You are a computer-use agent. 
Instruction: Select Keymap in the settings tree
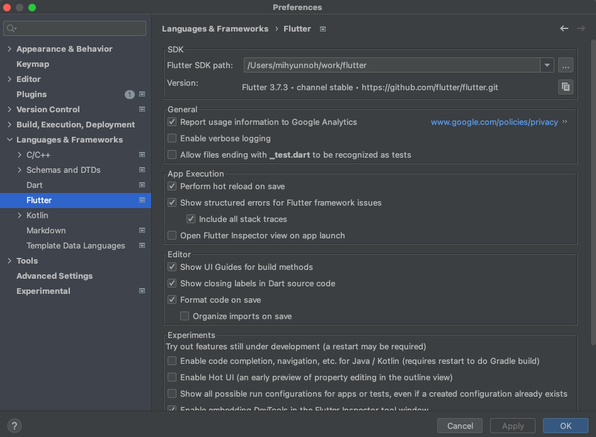(x=33, y=64)
